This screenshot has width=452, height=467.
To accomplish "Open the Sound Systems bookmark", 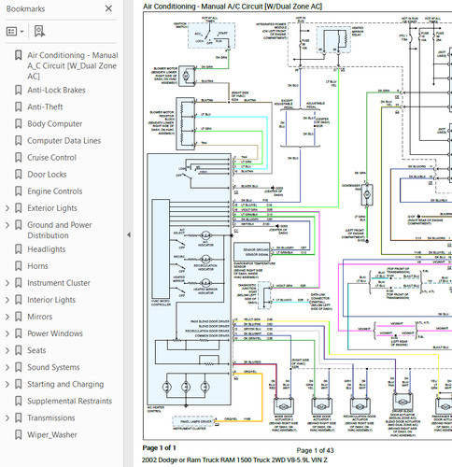I will (53, 367).
